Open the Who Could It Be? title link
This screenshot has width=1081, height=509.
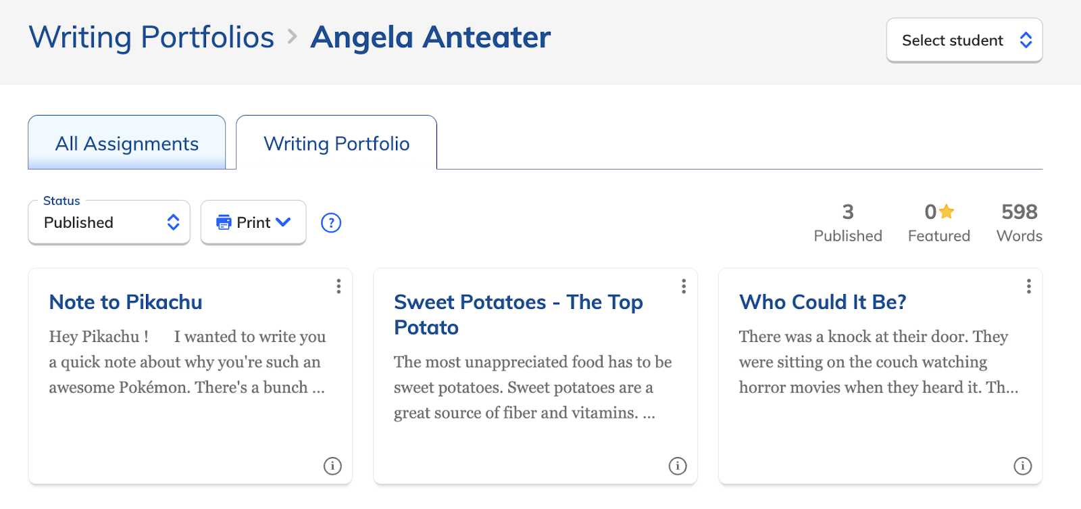(822, 302)
